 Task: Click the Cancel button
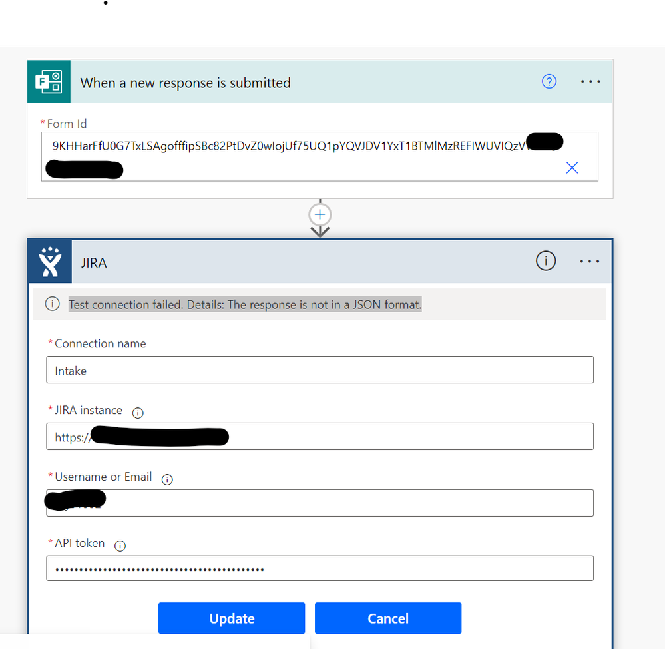pos(388,618)
